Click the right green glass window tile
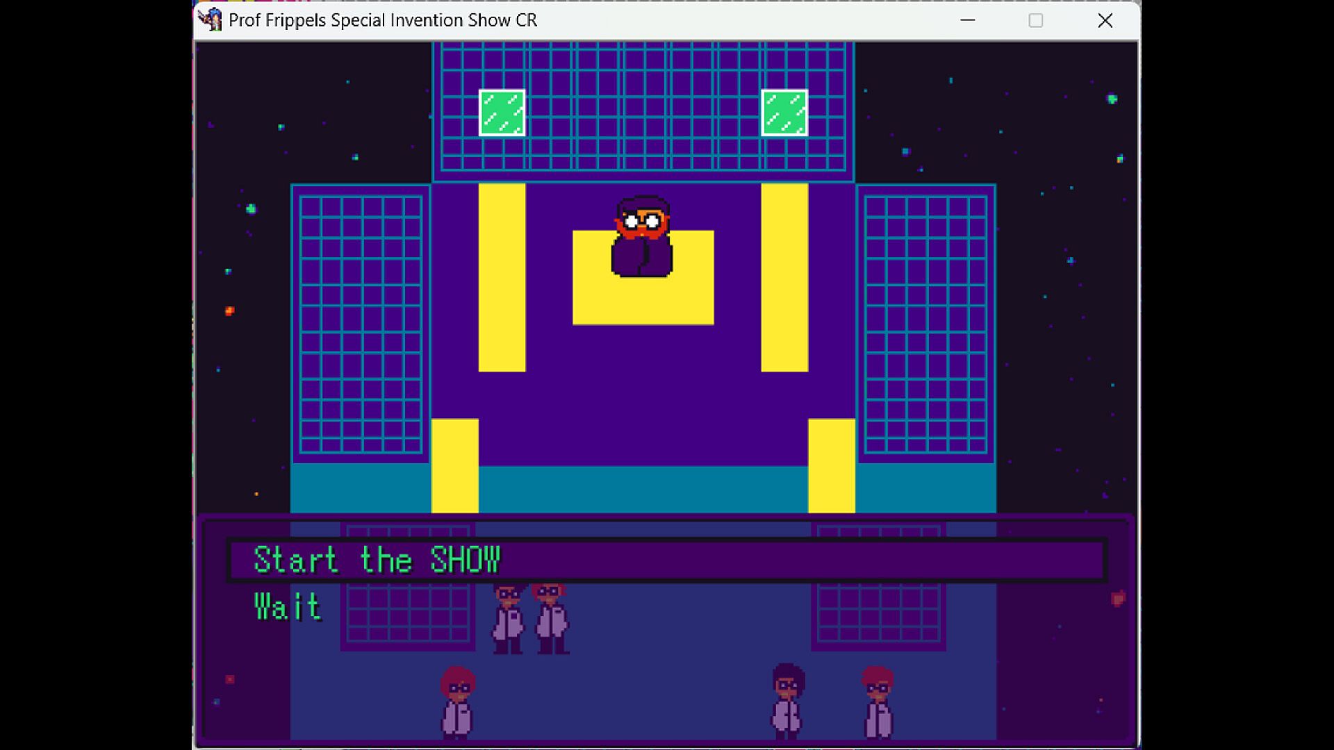This screenshot has width=1334, height=750. [784, 112]
